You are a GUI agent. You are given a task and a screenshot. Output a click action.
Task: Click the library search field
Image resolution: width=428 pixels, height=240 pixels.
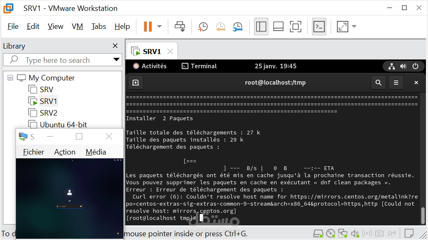coord(62,60)
